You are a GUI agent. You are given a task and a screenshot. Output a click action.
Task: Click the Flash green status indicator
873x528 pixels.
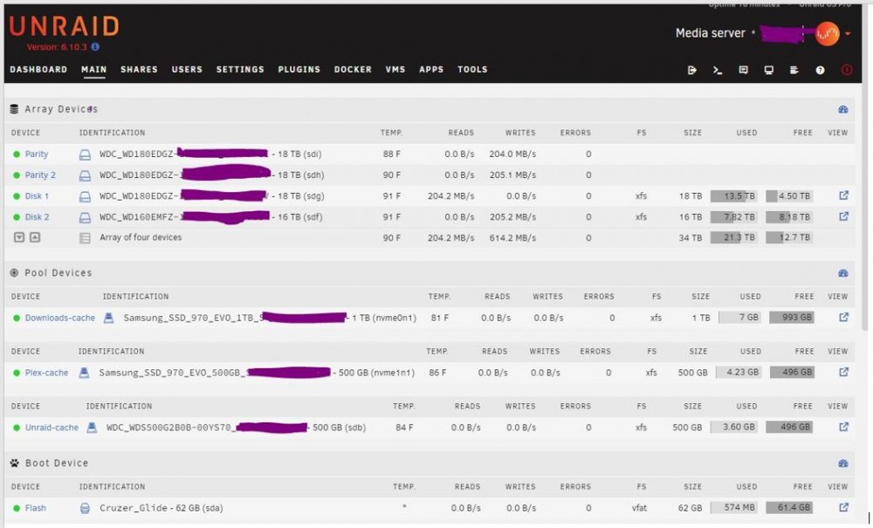17,508
